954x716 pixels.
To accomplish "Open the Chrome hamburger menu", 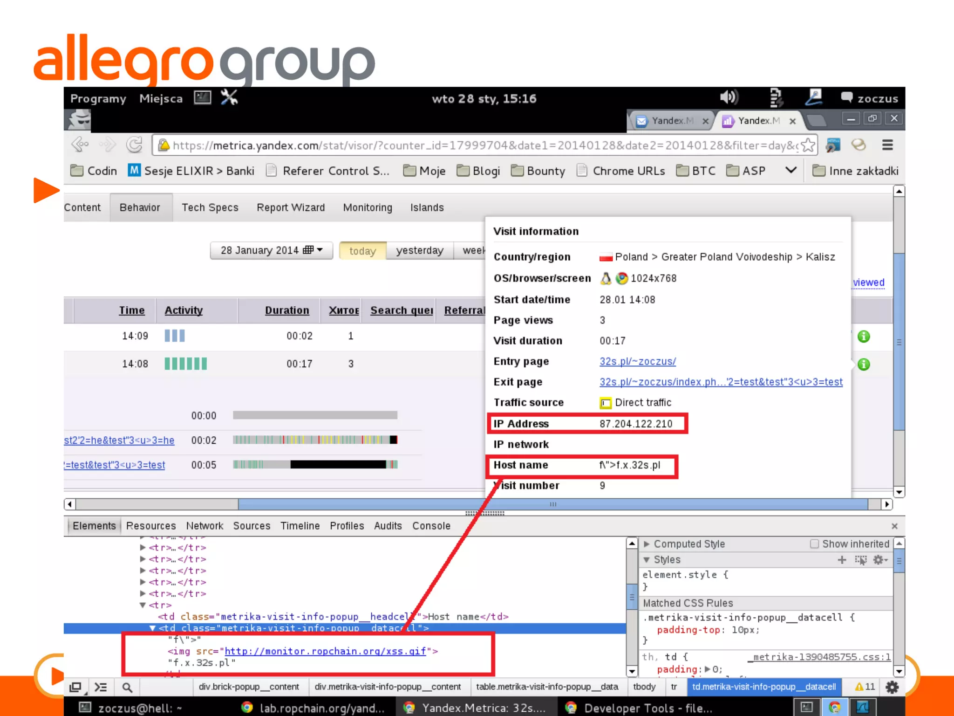I will [x=887, y=145].
